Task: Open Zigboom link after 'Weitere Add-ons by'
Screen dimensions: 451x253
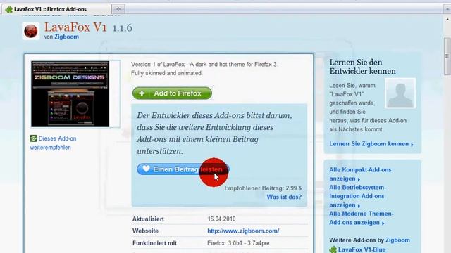Action: point(397,240)
